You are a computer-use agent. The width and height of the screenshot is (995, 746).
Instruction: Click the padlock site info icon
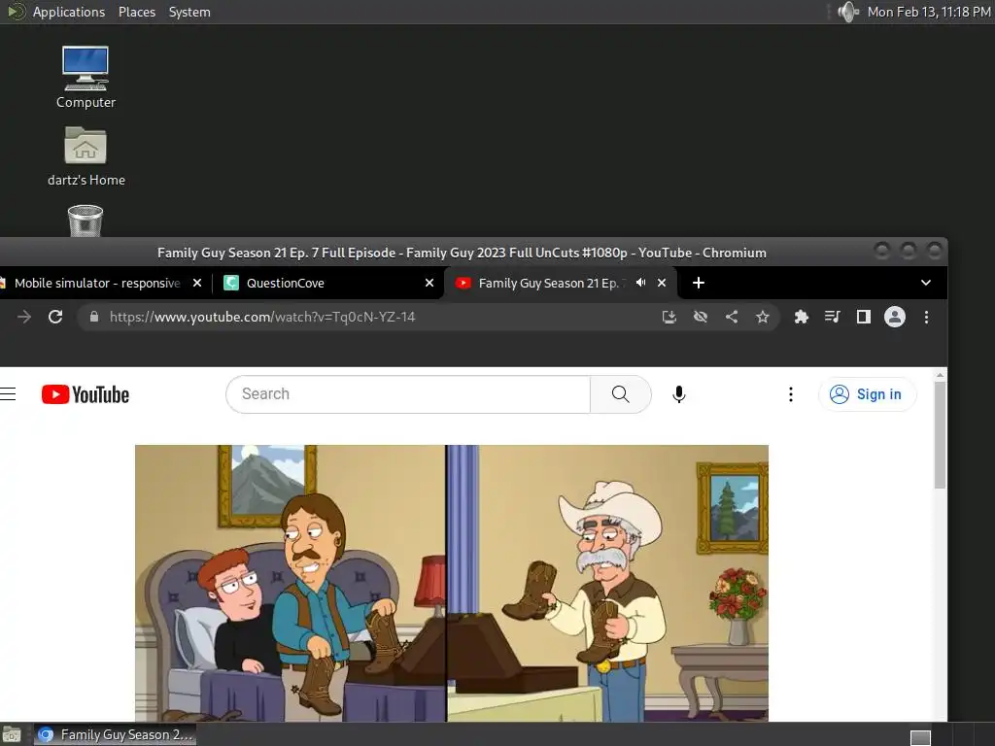(x=94, y=317)
